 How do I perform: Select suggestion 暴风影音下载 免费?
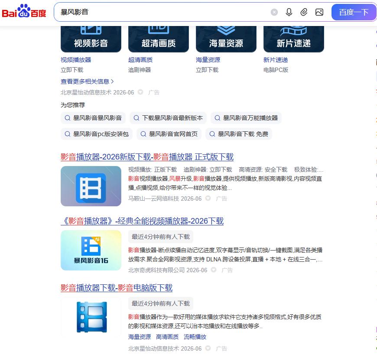pos(239,134)
